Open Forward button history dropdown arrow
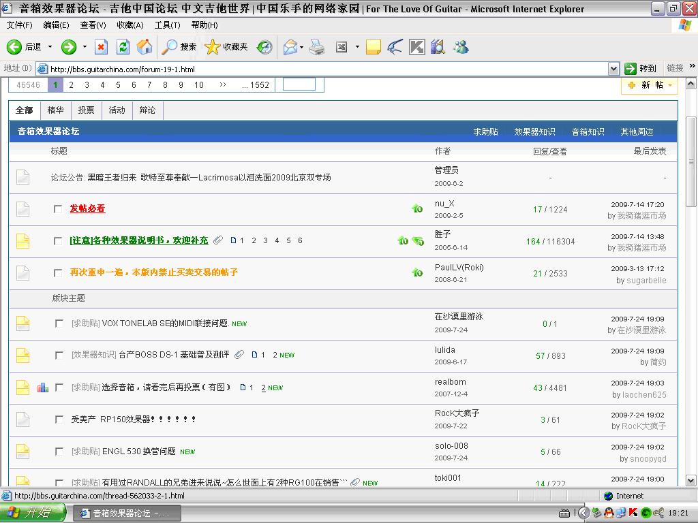 [x=85, y=47]
